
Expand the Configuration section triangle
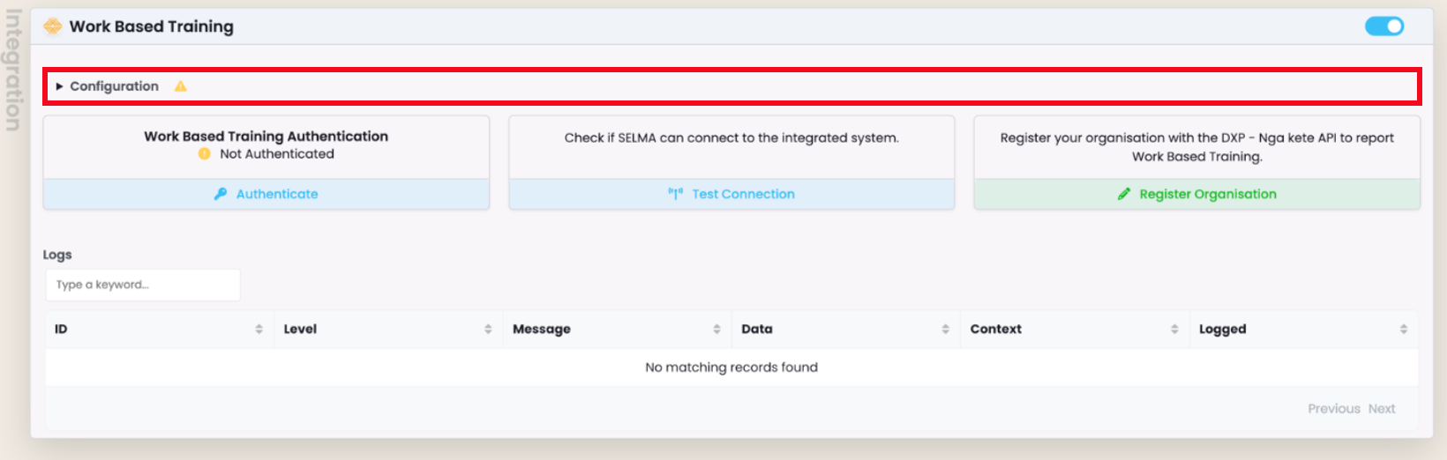point(59,86)
